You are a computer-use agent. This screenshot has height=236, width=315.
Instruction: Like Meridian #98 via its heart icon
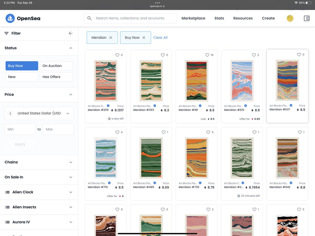tap(207, 55)
